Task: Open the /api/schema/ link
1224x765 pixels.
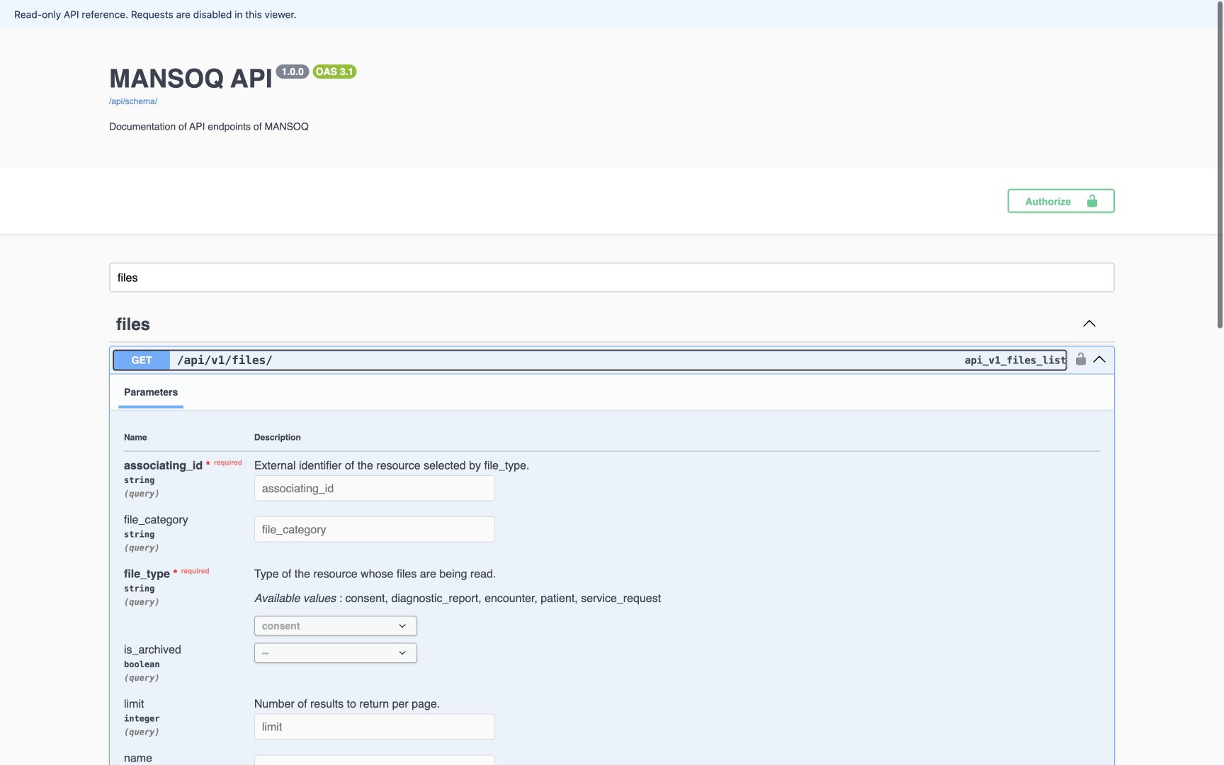Action: pos(133,101)
